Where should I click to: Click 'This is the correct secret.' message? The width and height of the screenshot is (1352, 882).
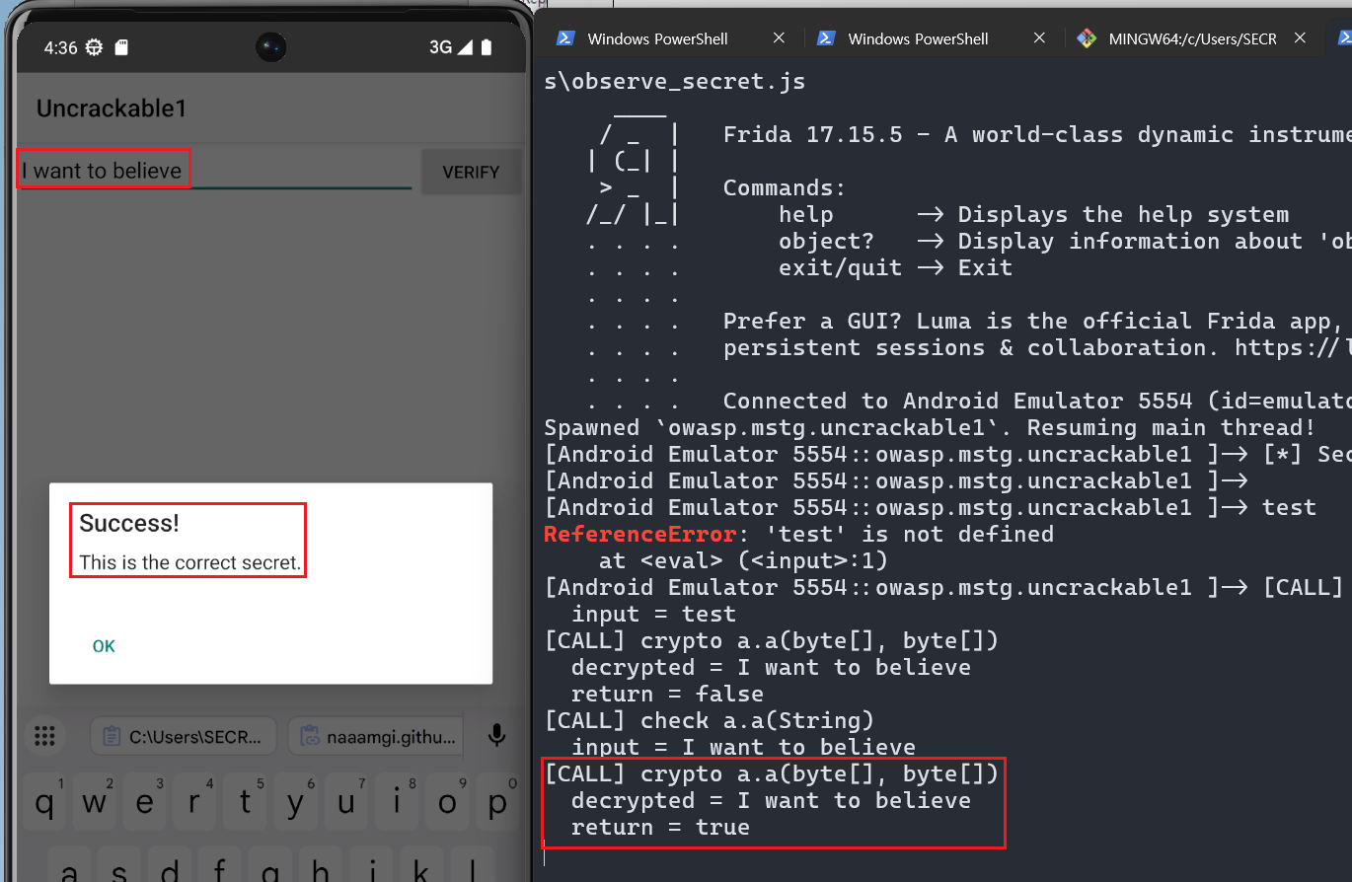pyautogui.click(x=190, y=563)
